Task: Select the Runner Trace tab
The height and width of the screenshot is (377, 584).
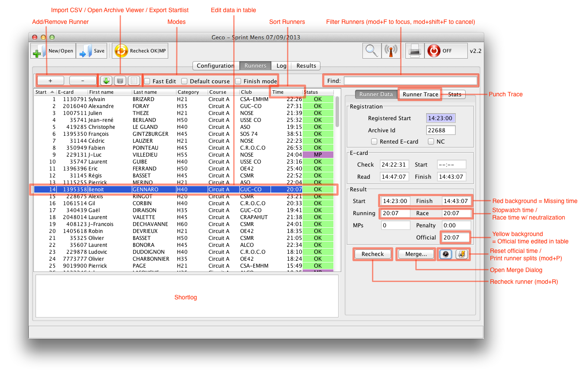Action: click(421, 94)
